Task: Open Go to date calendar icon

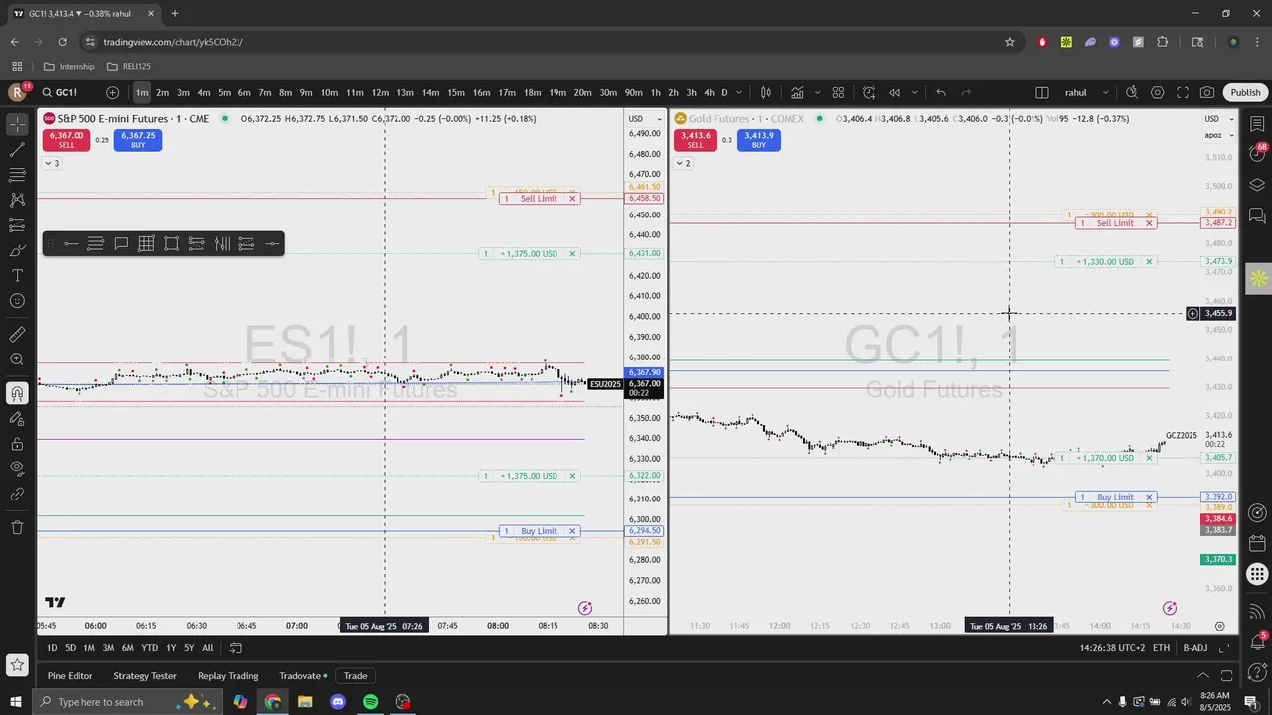Action: pyautogui.click(x=236, y=648)
